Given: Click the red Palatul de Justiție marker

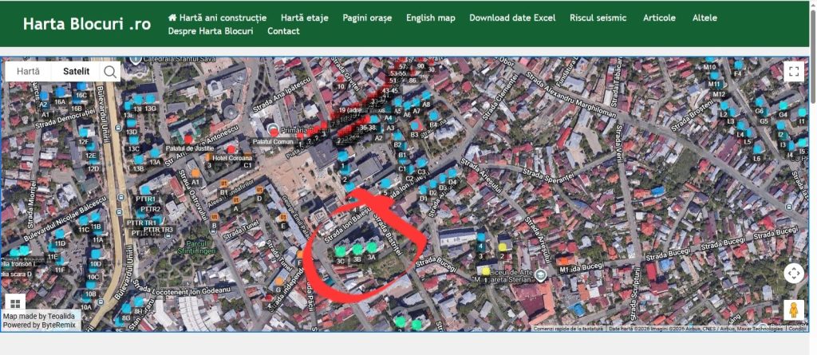Looking at the screenshot, I should [189, 140].
